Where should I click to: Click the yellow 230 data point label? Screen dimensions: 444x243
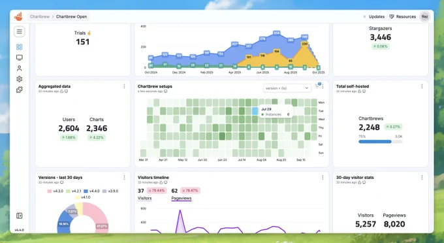pos(304,44)
